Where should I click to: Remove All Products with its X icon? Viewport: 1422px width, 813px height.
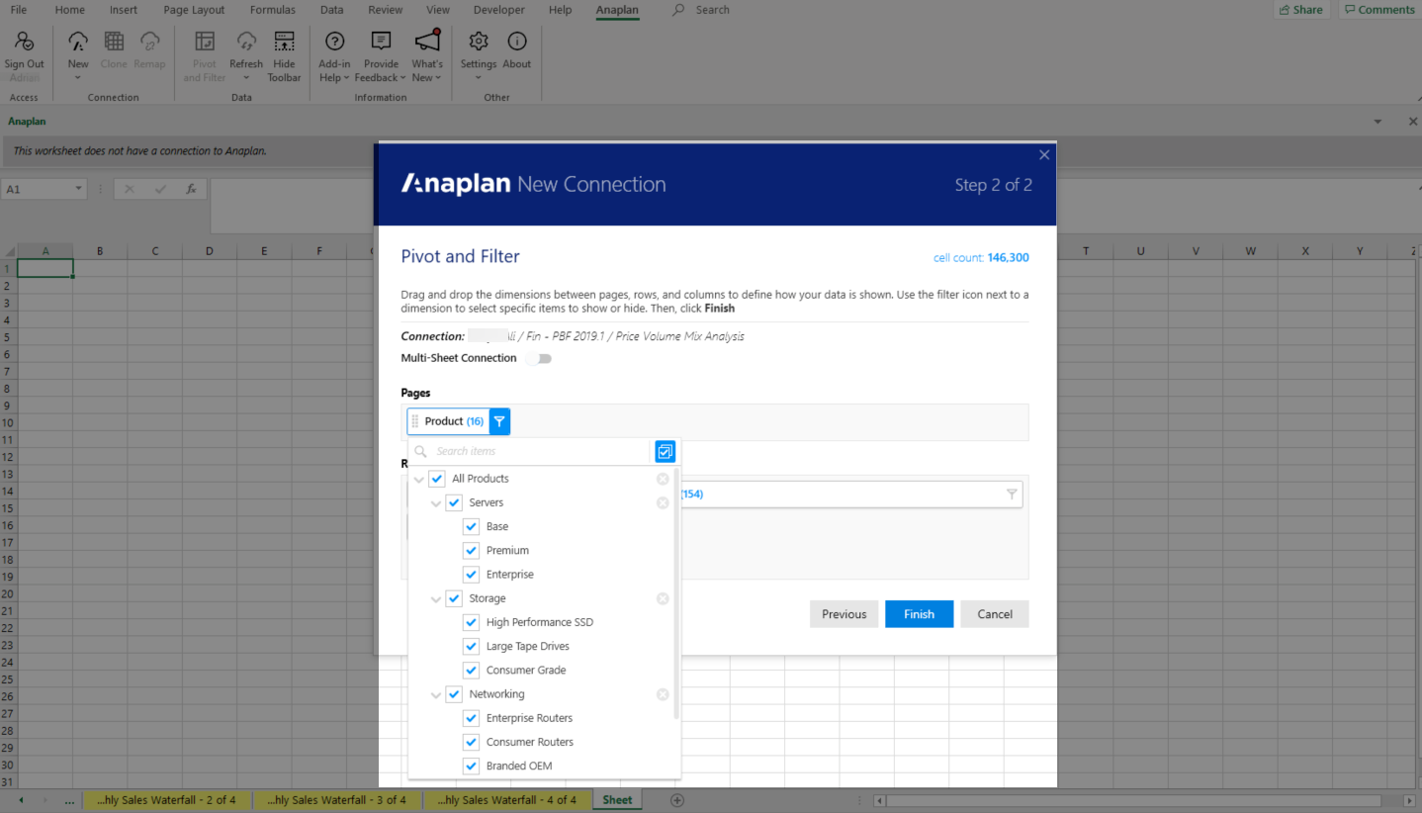point(663,479)
